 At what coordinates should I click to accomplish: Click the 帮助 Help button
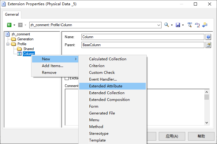201,136
